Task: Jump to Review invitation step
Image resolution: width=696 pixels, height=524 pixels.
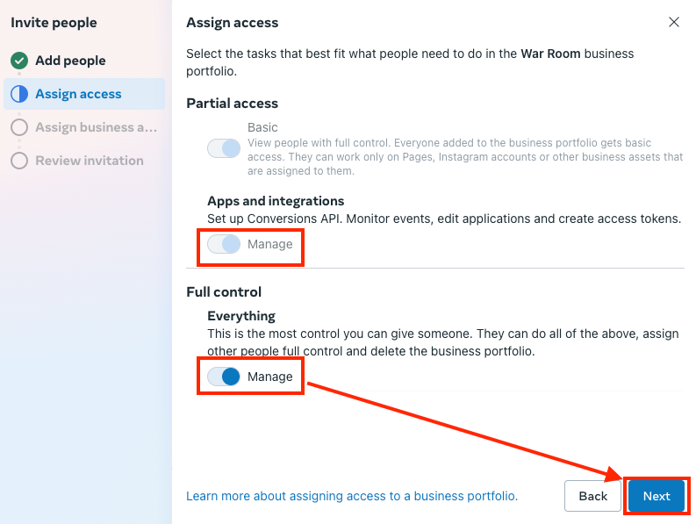Action: pyautogui.click(x=89, y=161)
